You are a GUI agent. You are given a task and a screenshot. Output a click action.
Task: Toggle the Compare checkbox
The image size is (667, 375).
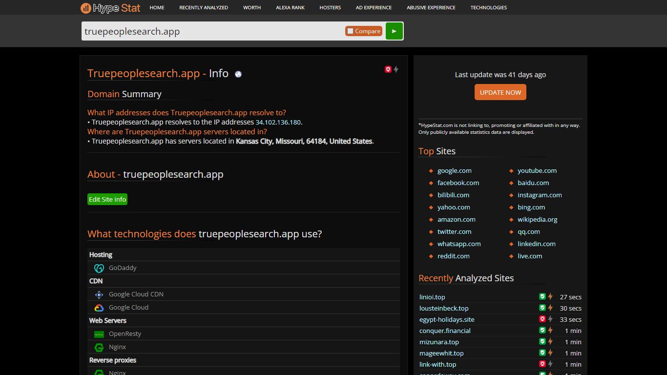pyautogui.click(x=351, y=31)
